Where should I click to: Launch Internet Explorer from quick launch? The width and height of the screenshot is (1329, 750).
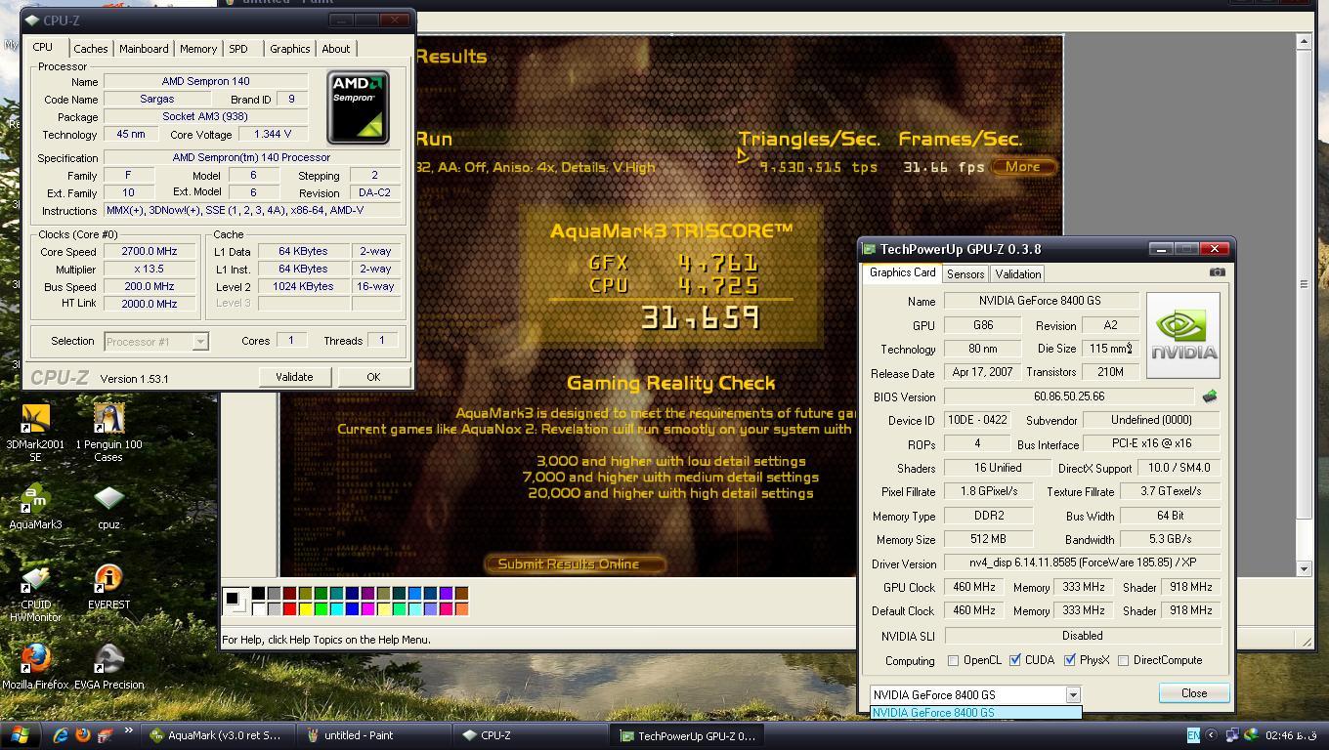(61, 735)
